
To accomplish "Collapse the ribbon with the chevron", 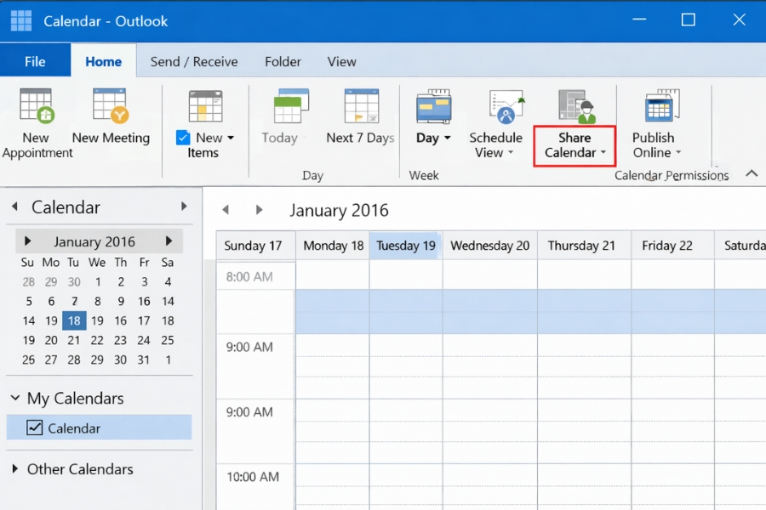I will 751,173.
